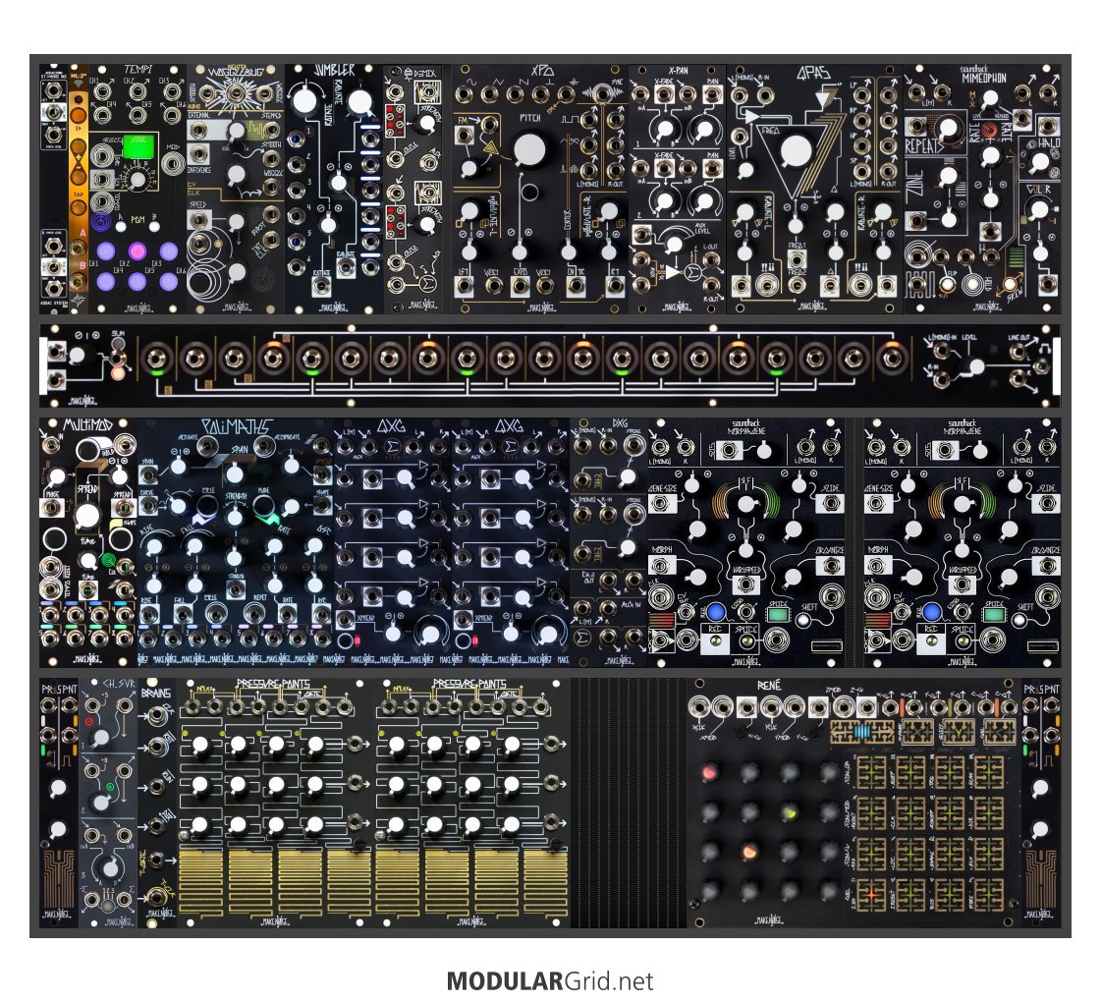Click the large PITCH knob on XPO
Screen dimensions: 1101x1002
528,150
